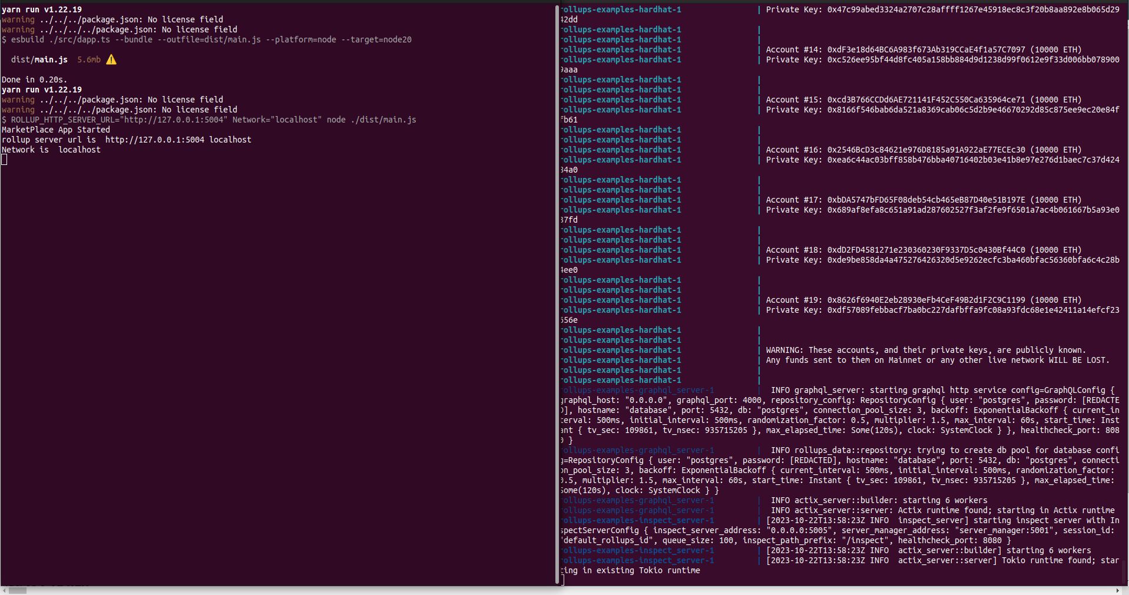
Task: Click the 'Network is localhost' line
Action: (x=51, y=150)
